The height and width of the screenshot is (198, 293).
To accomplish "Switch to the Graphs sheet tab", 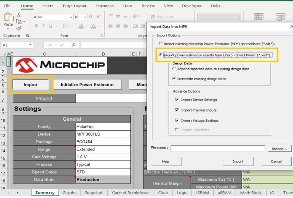I will click(x=69, y=193).
